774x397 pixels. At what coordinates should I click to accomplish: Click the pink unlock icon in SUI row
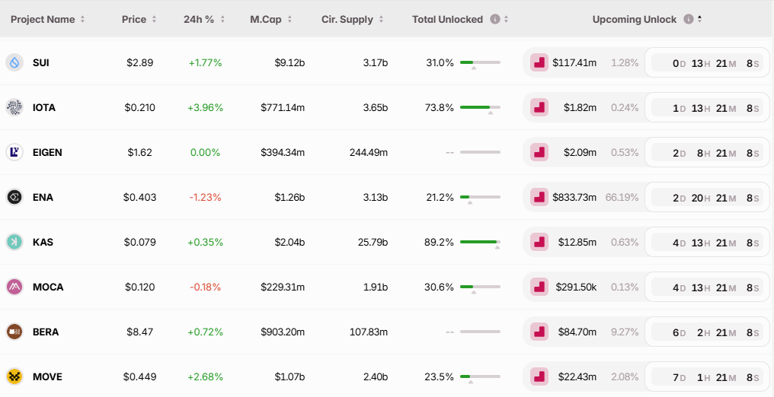point(539,62)
